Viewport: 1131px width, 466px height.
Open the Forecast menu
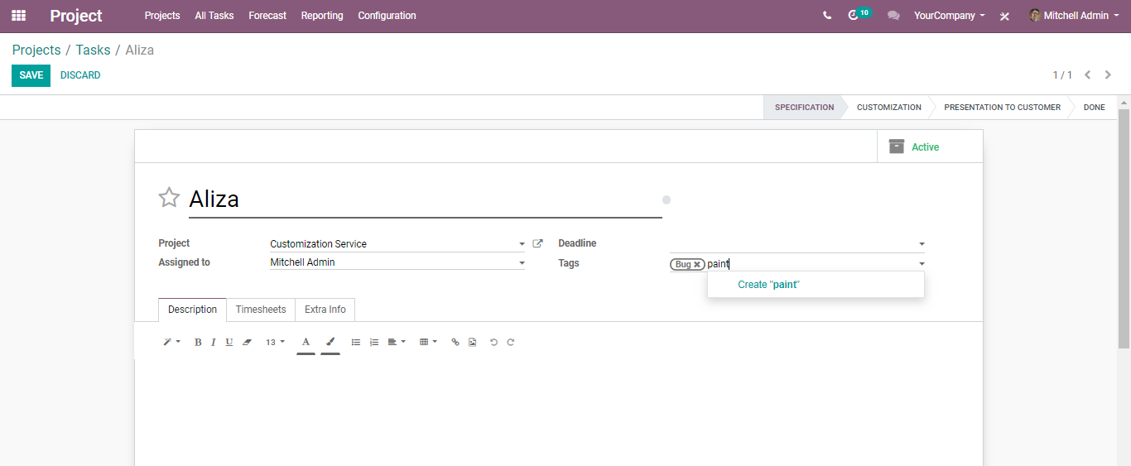[267, 16]
